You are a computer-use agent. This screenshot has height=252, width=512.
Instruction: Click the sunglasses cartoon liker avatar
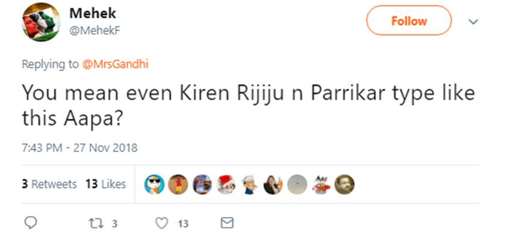pos(155,184)
